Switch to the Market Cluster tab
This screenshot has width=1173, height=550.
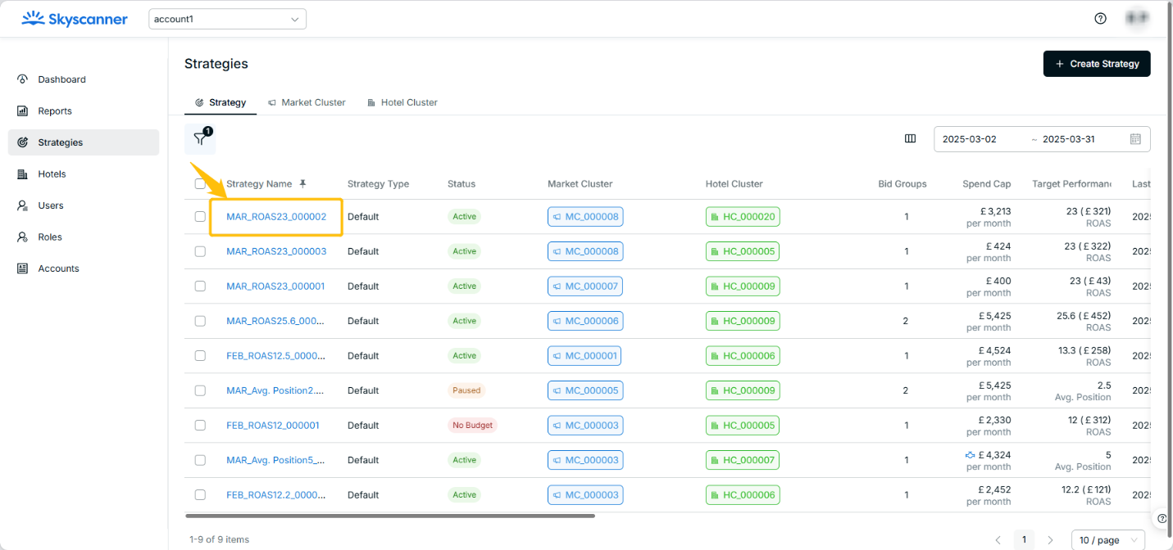tap(307, 102)
